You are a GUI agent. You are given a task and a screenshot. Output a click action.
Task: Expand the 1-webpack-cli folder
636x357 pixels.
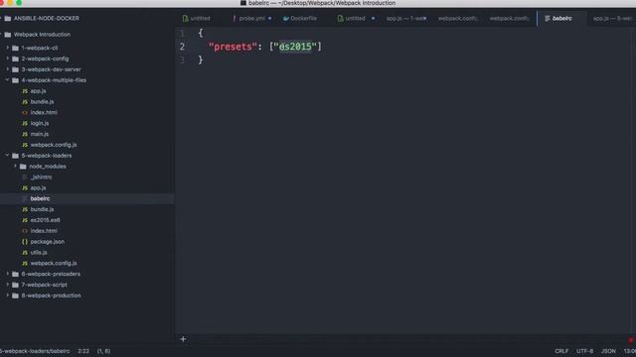pos(7,48)
